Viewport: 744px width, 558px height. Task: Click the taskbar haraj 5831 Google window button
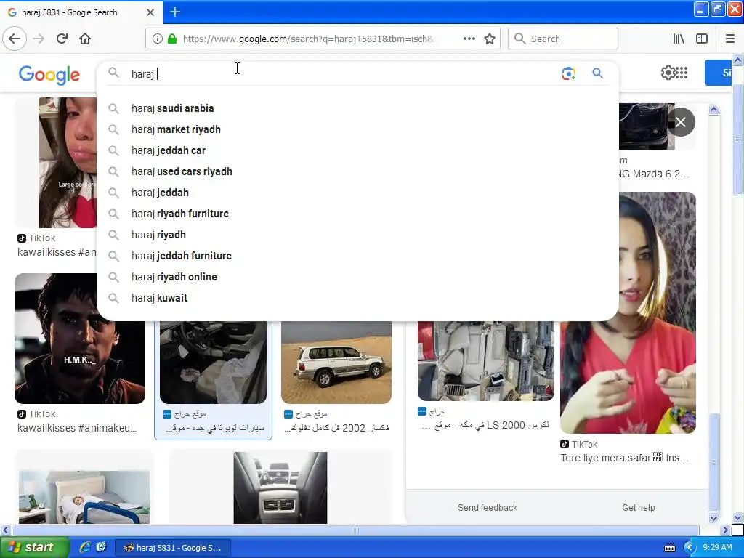tap(173, 548)
